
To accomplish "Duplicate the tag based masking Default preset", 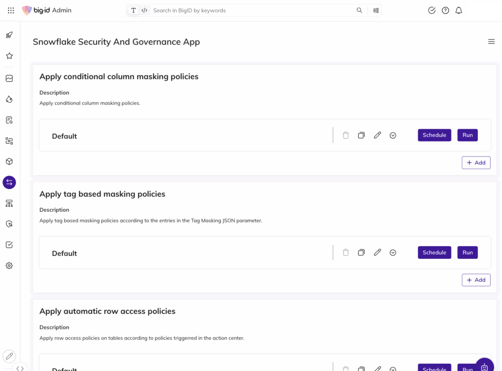I will coord(361,253).
